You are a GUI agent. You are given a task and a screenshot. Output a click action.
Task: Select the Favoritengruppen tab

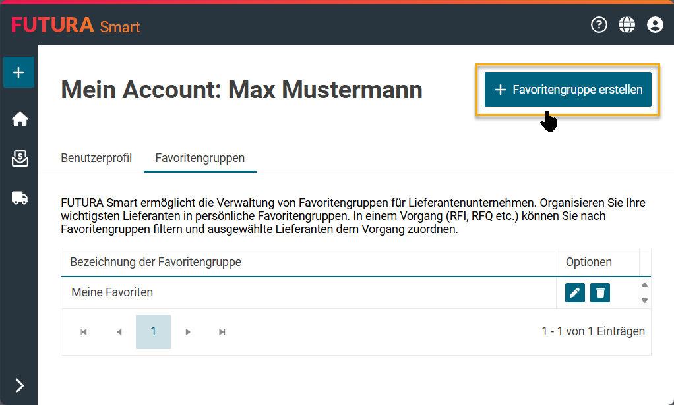tap(200, 158)
